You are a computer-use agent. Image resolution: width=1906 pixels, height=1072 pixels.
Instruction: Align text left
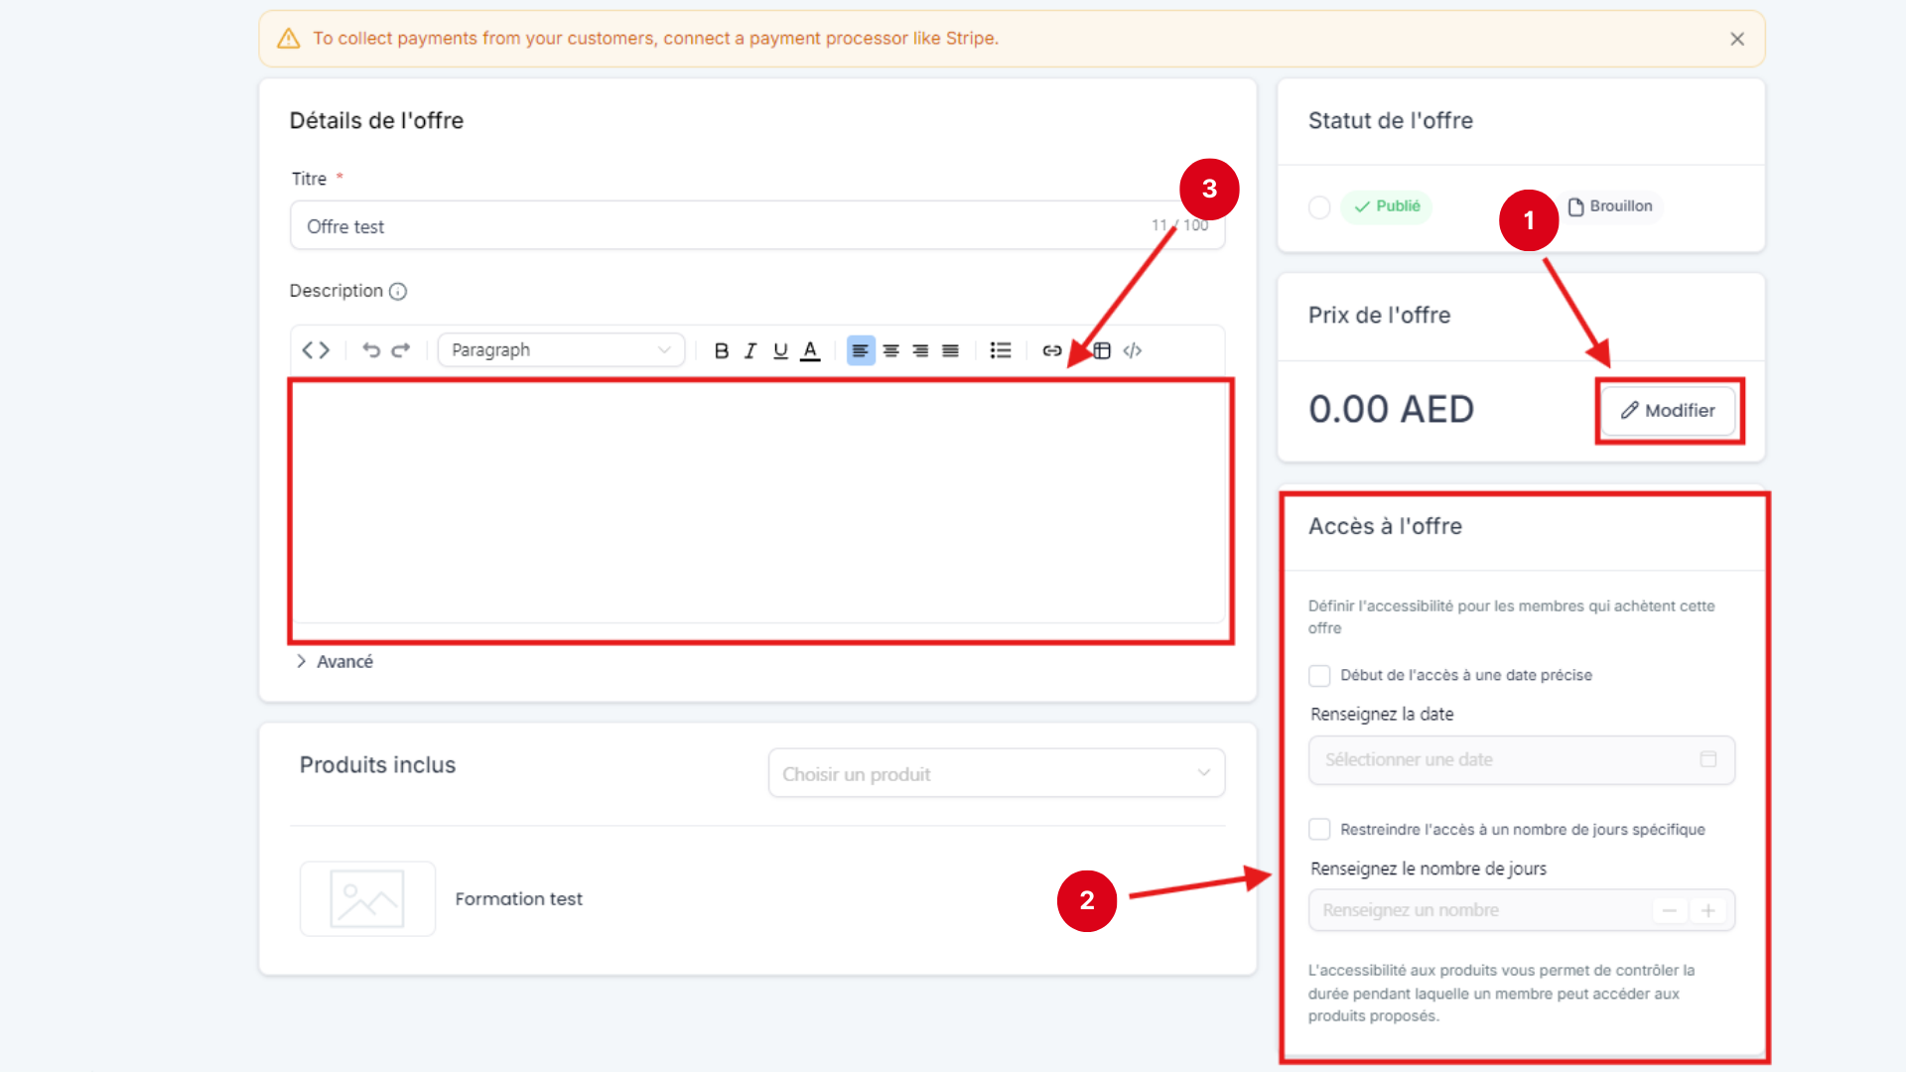click(861, 350)
